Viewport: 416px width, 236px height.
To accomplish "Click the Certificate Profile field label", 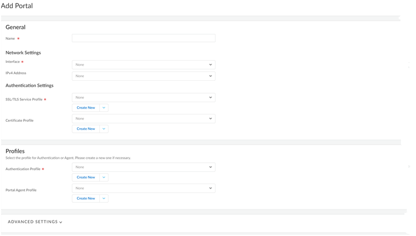I will click(x=19, y=121).
